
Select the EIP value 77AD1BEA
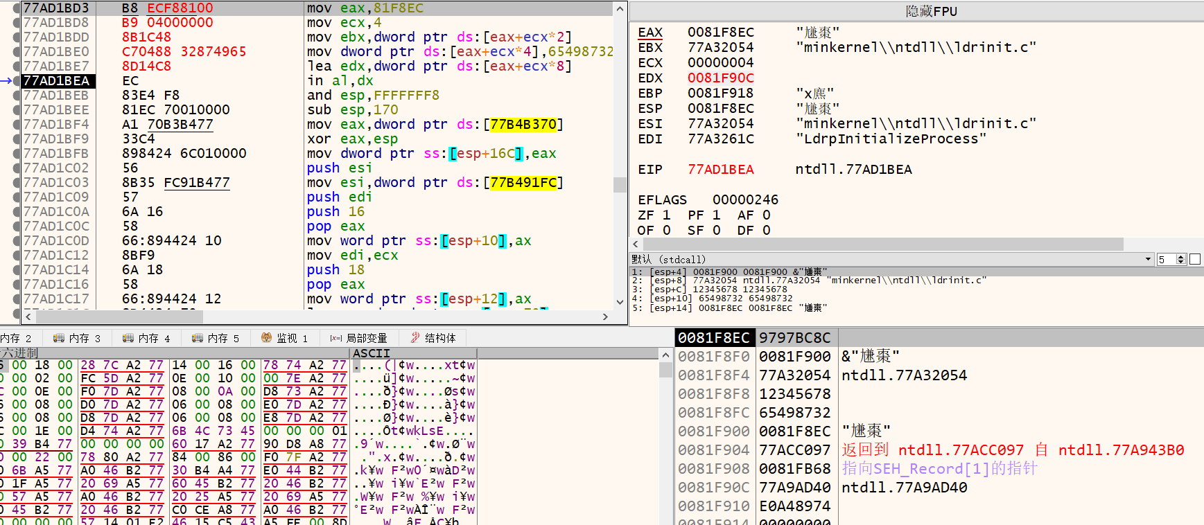pyautogui.click(x=721, y=170)
